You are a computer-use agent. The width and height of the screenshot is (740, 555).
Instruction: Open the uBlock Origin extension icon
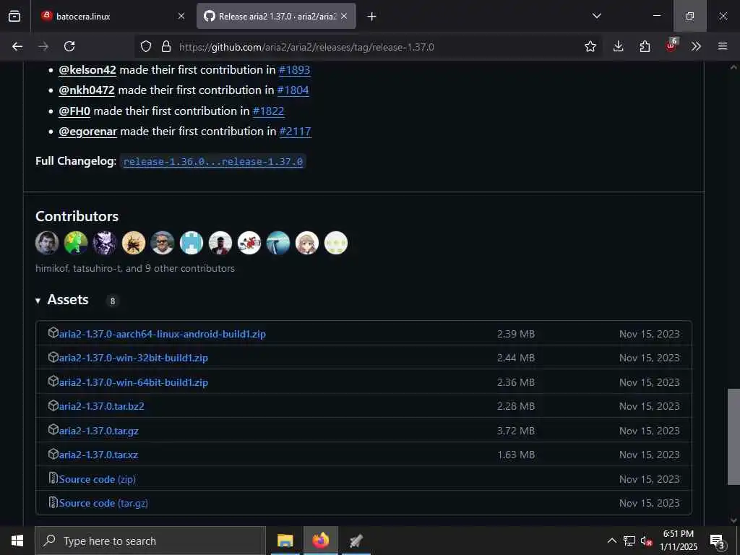click(671, 46)
